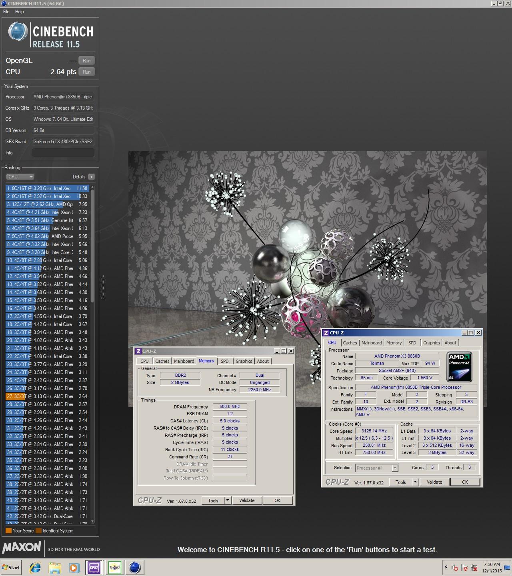
Task: Open Mainboard tab in Memory CPU-Z window
Action: [x=184, y=361]
